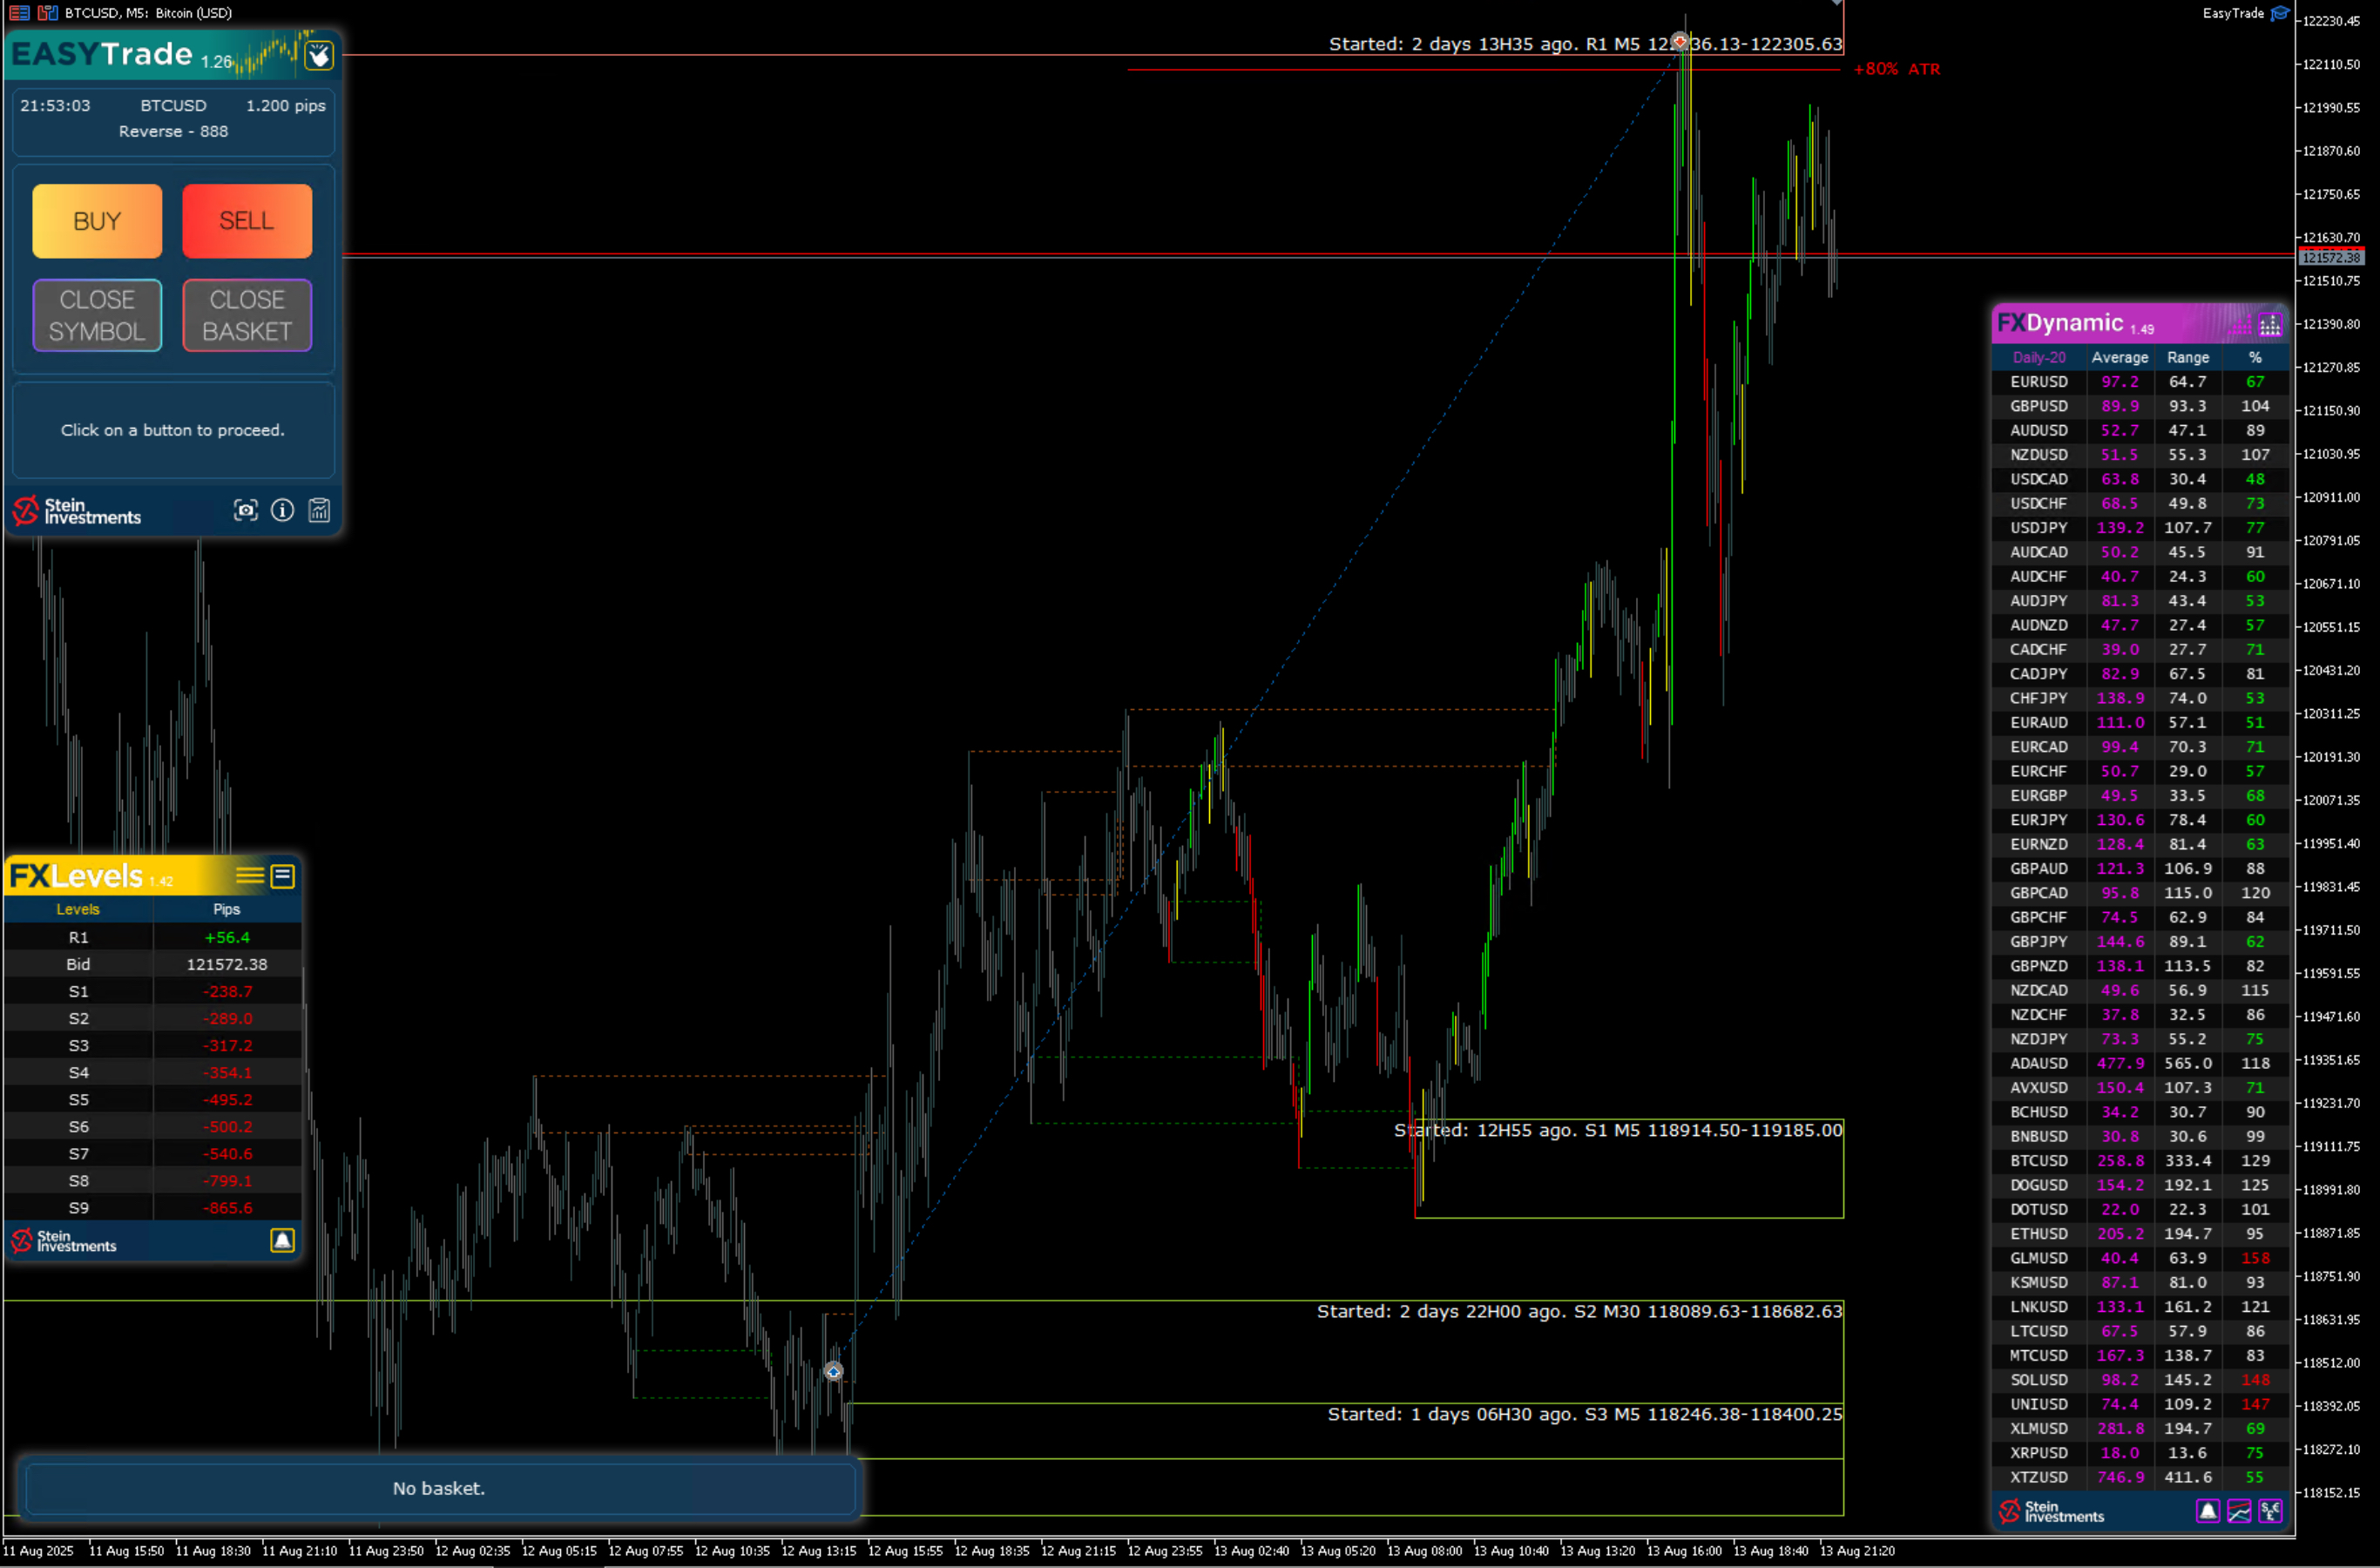The image size is (2380, 1568).
Task: Click FXDynamic currency symbols icon
Action: [2270, 1510]
